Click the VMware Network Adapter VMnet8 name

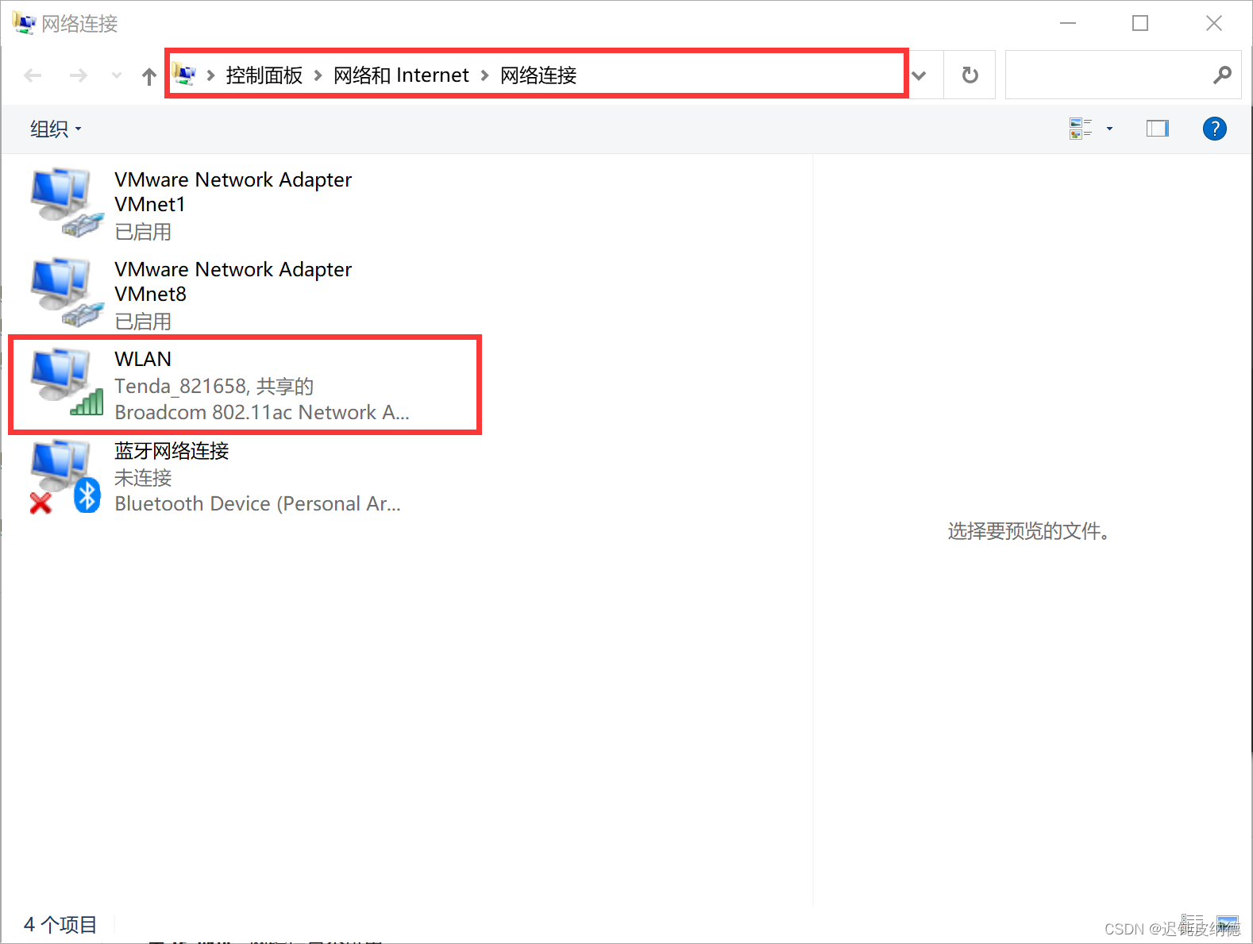tap(233, 282)
